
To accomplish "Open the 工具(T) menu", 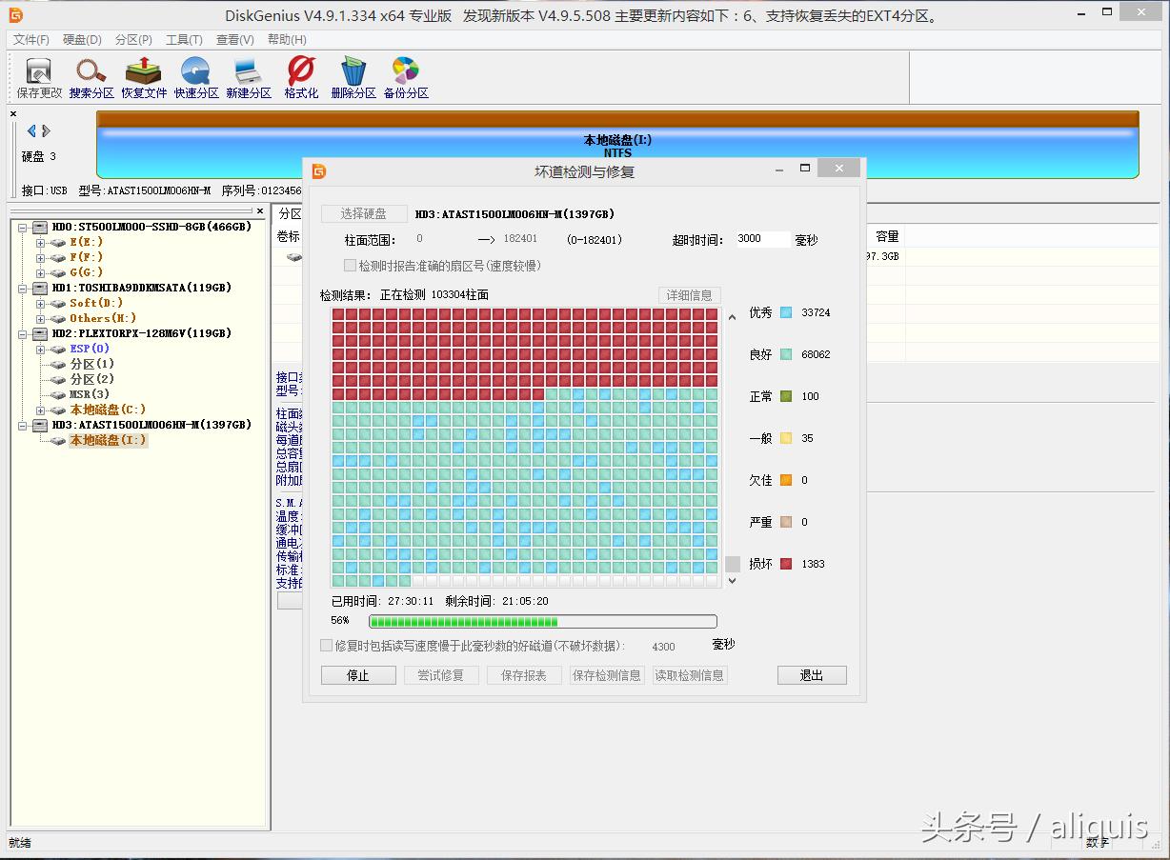I will [x=184, y=39].
